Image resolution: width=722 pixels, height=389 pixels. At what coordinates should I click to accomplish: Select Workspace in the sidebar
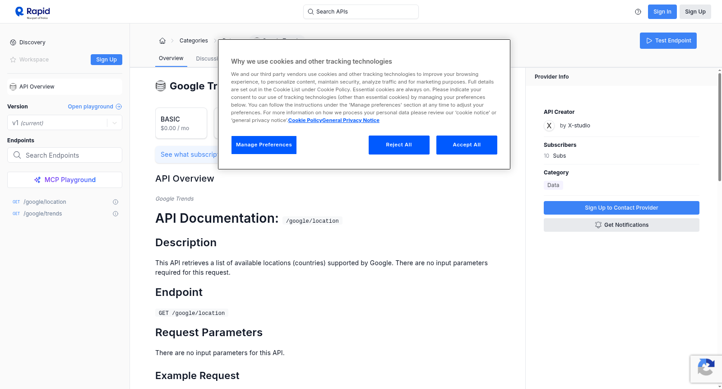tap(34, 60)
